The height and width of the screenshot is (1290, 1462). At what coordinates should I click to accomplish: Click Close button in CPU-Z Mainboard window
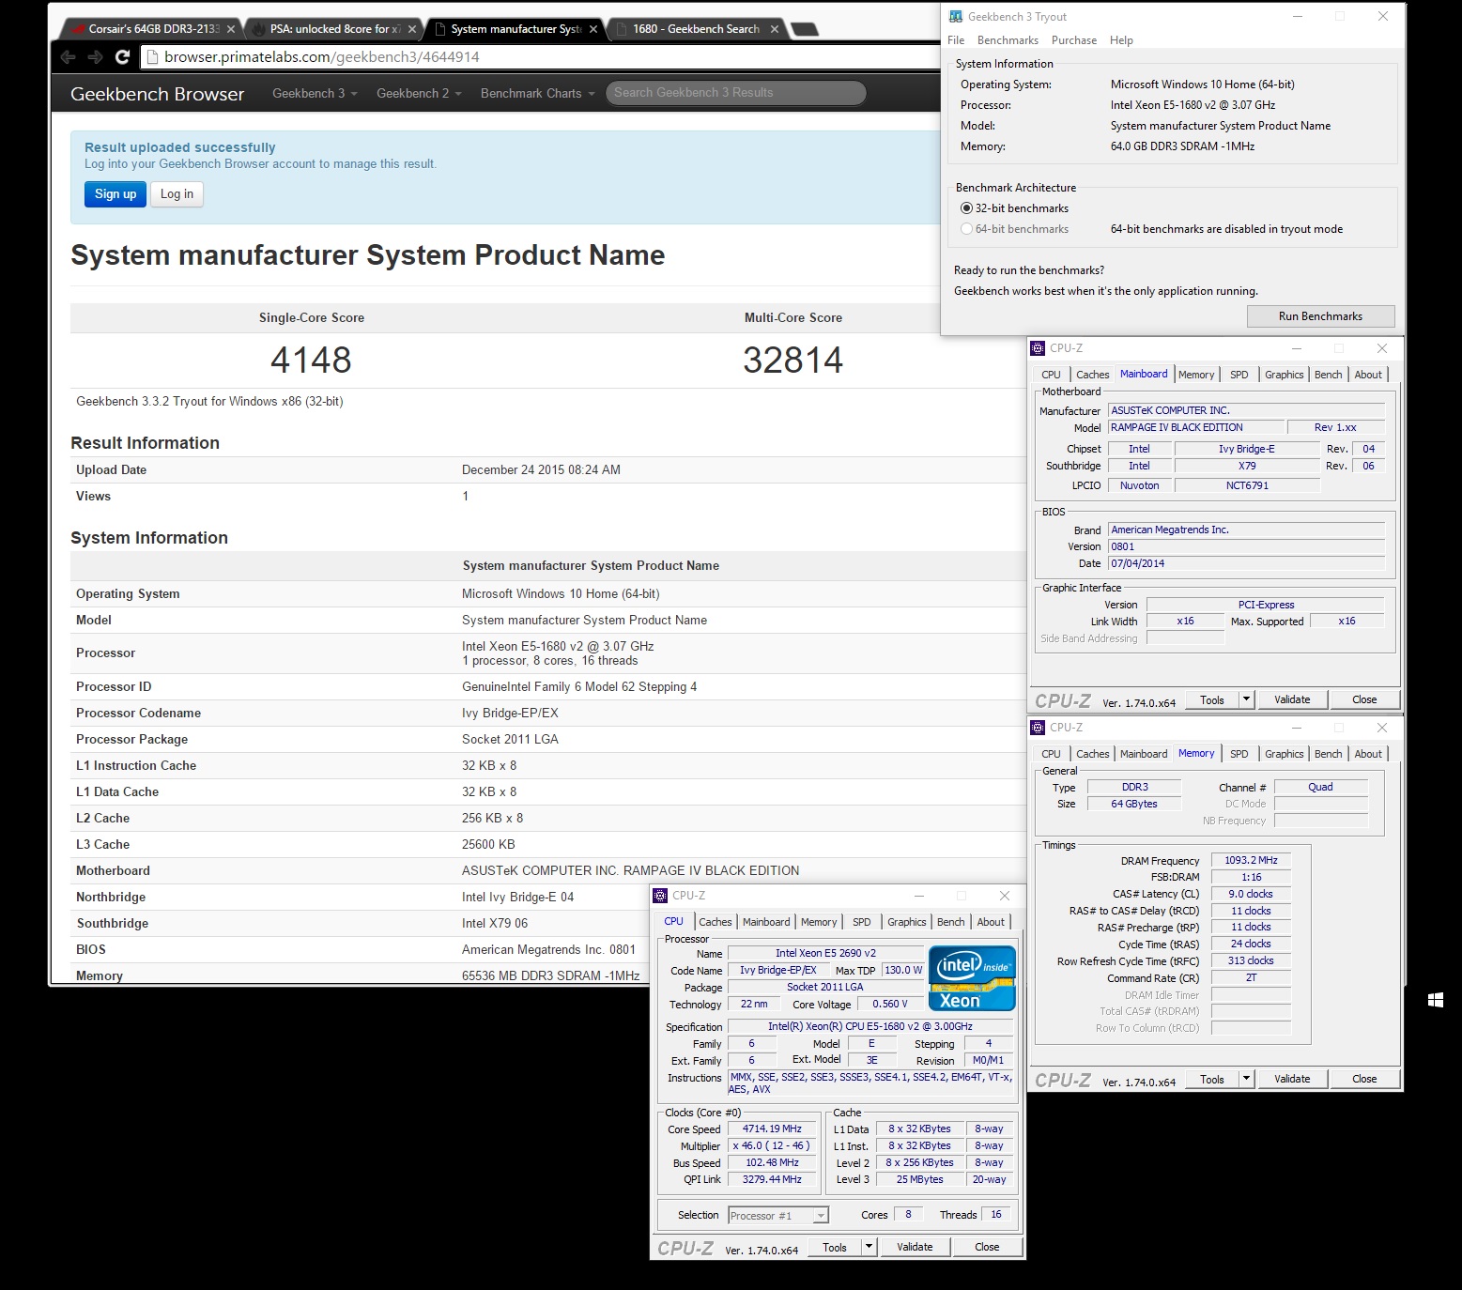(x=1364, y=699)
